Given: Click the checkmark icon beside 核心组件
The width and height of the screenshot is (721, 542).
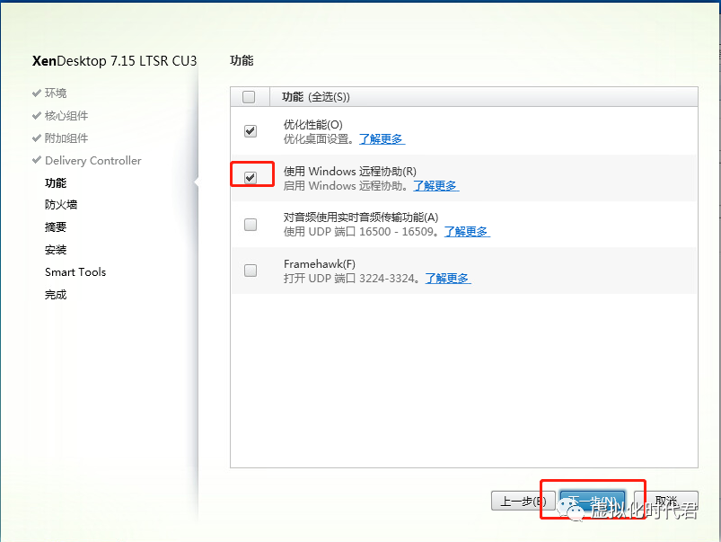Looking at the screenshot, I should pyautogui.click(x=37, y=116).
